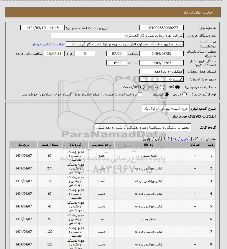This screenshot has width=227, height=249.
Task: Select the quantity 50 cell in row 6
Action: click(50, 219)
